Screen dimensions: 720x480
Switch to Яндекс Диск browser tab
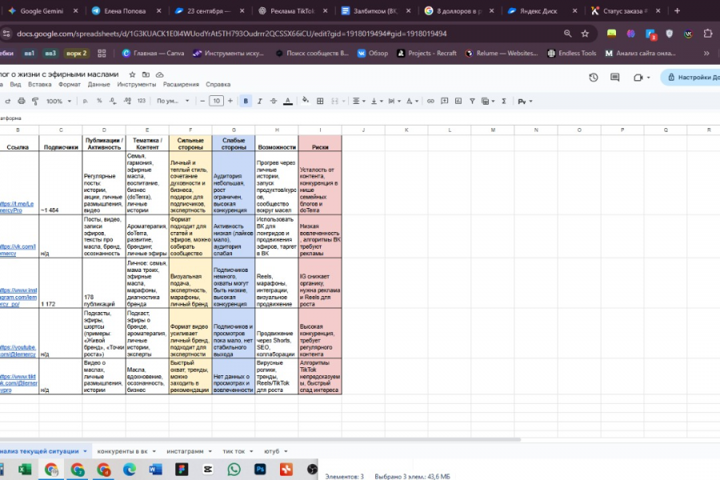(x=538, y=11)
